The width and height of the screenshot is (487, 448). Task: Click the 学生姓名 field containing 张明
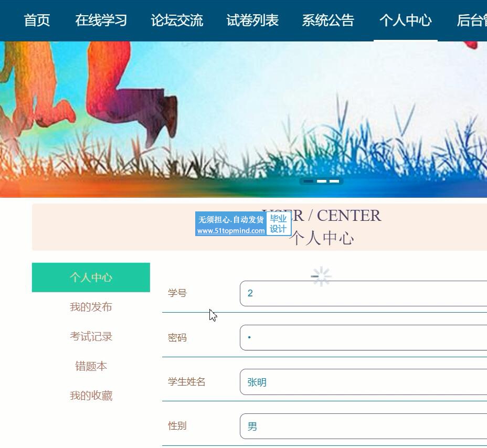click(x=363, y=382)
